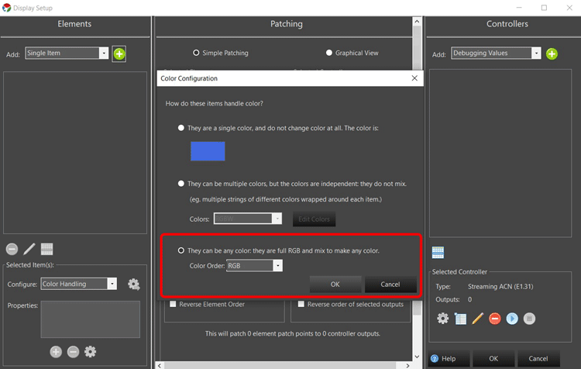Image resolution: width=581 pixels, height=369 pixels.
Task: Choose single color radio option
Action: pyautogui.click(x=180, y=128)
